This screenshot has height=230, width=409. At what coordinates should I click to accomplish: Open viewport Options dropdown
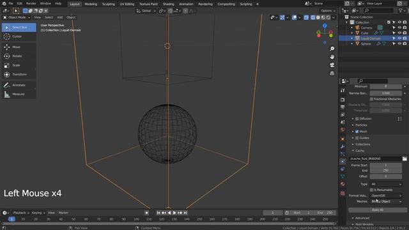tap(328, 11)
